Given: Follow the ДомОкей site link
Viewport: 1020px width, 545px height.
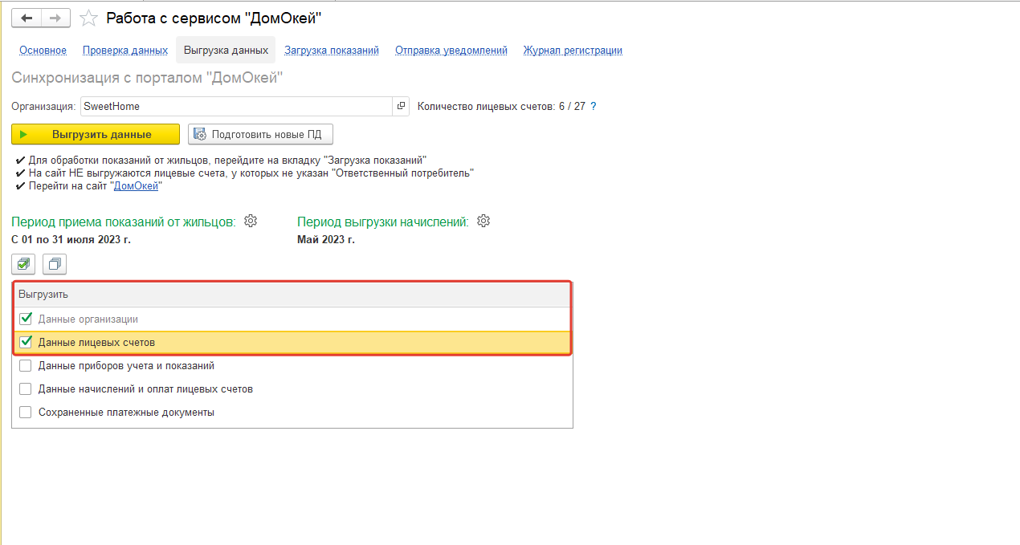Looking at the screenshot, I should pyautogui.click(x=136, y=185).
